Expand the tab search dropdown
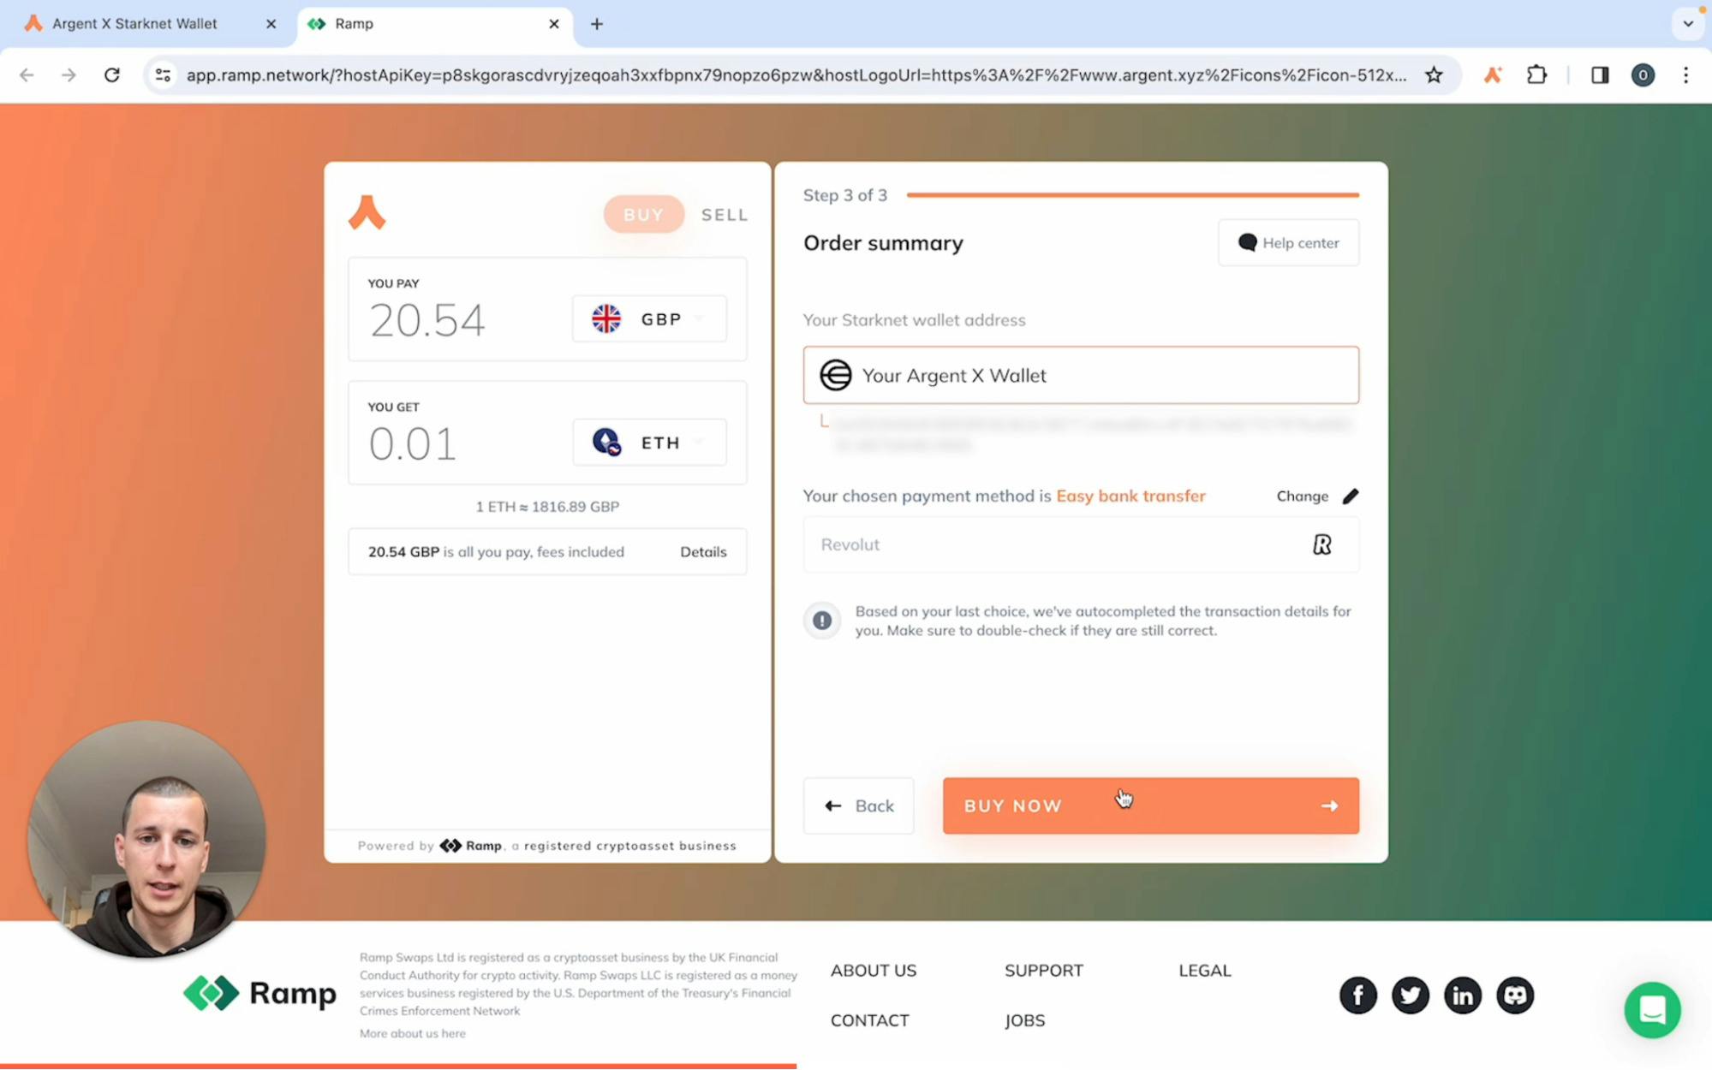The image size is (1712, 1070). pos(1688,24)
